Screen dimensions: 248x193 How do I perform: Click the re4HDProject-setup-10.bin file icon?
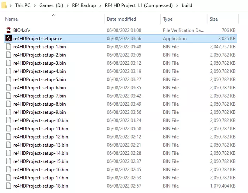point(9,120)
